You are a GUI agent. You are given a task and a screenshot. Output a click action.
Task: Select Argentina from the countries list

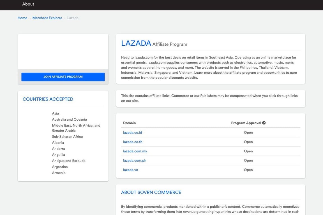coord(60,167)
